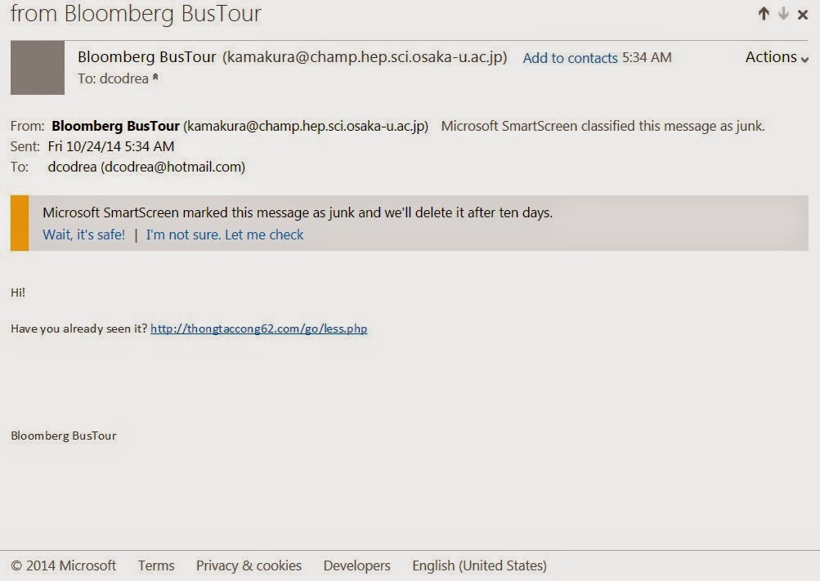Screen dimensions: 820x581
Task: Open the Privacy & cookies footer link
Action: (x=249, y=565)
